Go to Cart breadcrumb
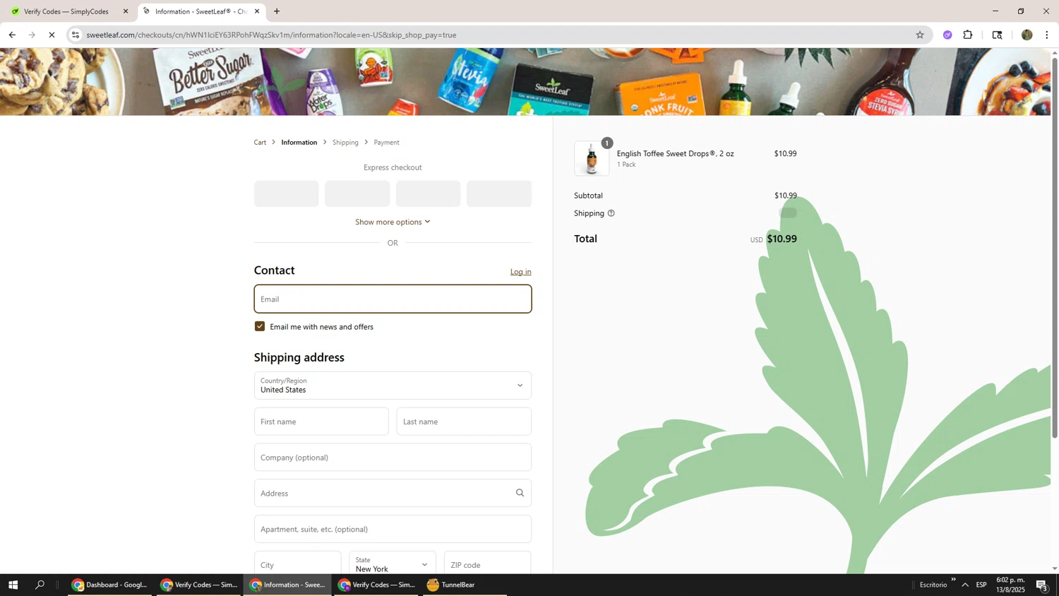The width and height of the screenshot is (1059, 596). (260, 143)
